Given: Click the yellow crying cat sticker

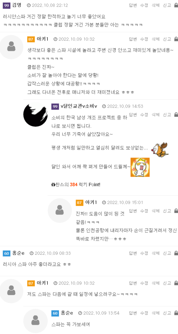Looking at the screenshot, I should coord(140,167).
